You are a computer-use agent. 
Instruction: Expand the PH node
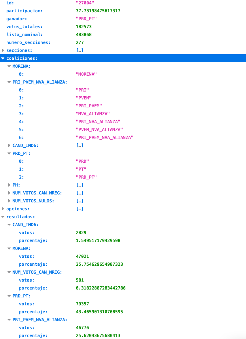coord(9,185)
